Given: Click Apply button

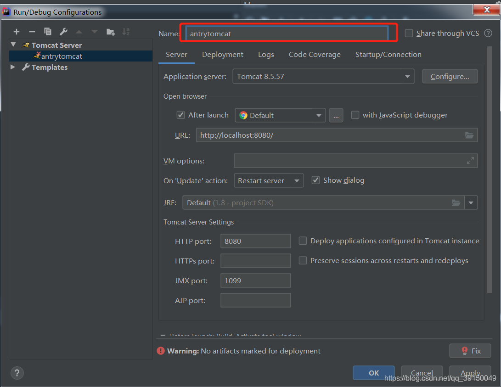Looking at the screenshot, I should click(470, 373).
